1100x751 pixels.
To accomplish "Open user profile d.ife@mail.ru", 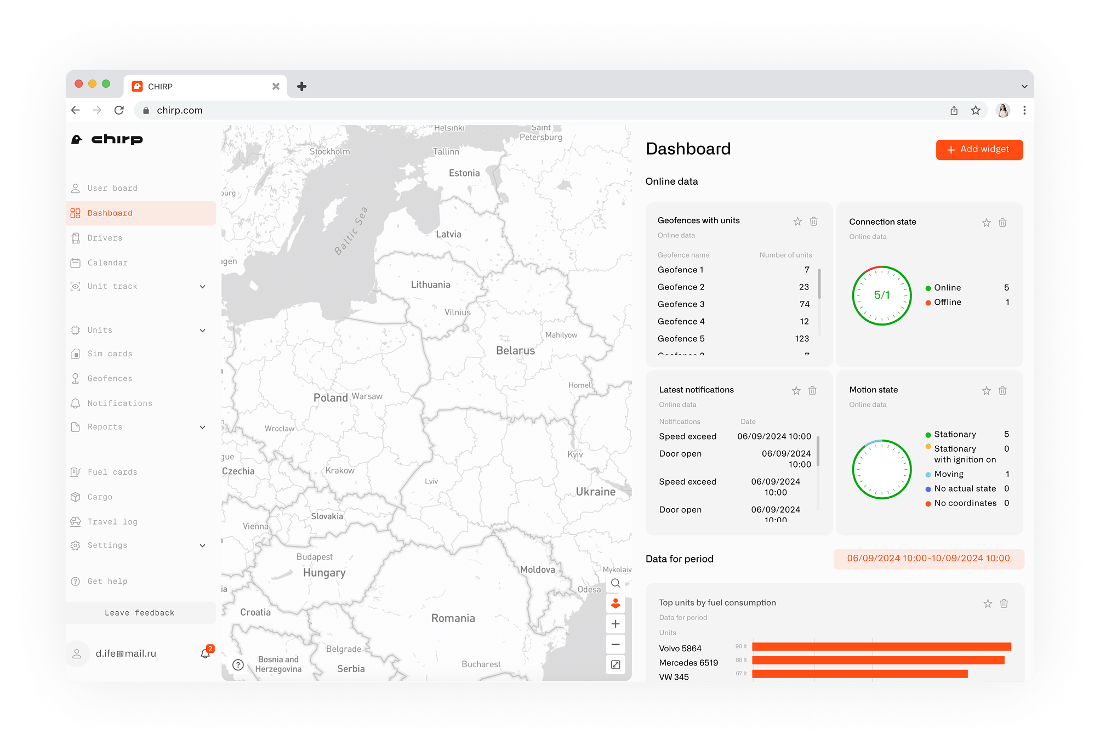I will click(126, 653).
